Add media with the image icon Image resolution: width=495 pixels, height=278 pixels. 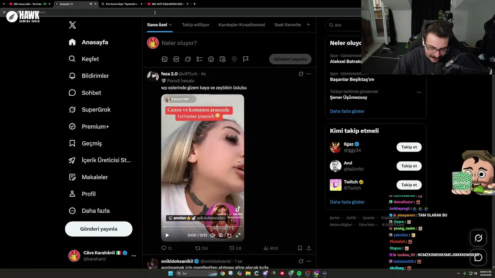point(165,59)
